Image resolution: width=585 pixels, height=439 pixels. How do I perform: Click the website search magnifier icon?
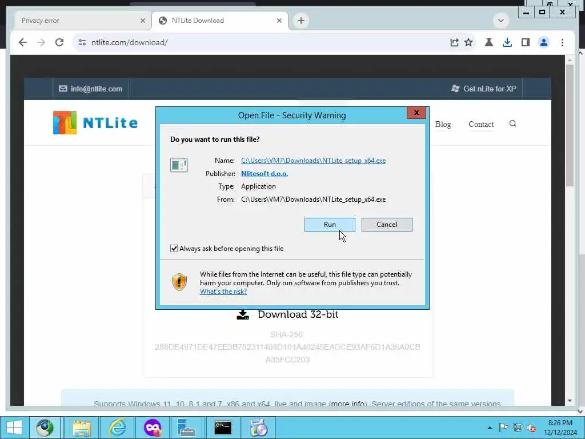click(512, 123)
